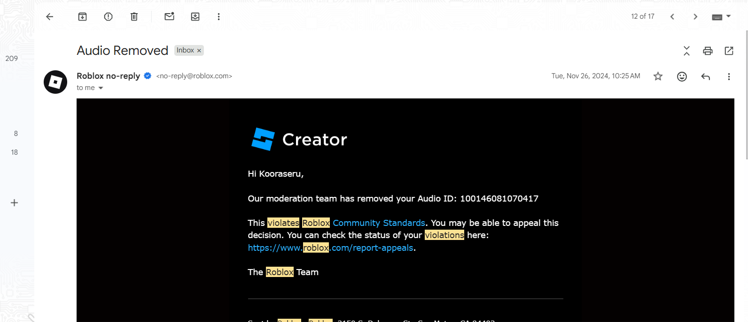The image size is (748, 322).
Task: Click the Audio Removed subject
Action: pyautogui.click(x=123, y=51)
